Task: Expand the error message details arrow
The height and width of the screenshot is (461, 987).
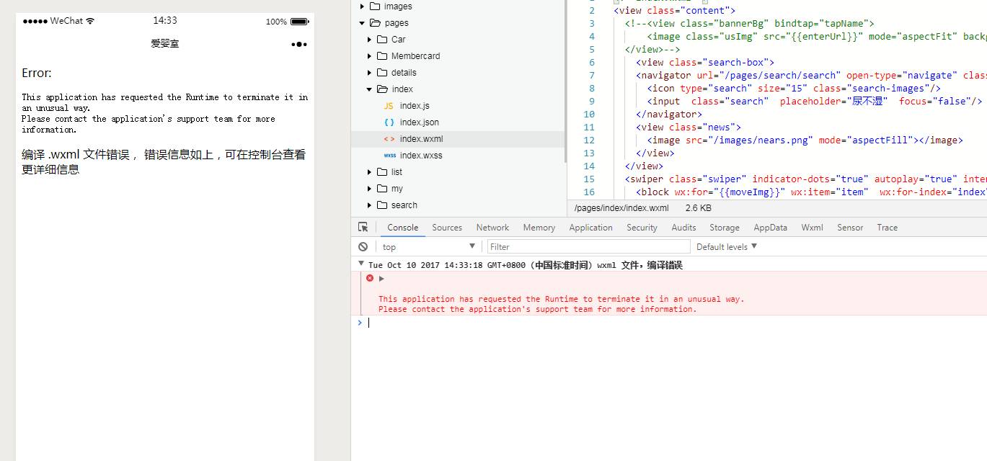Action: [x=381, y=278]
